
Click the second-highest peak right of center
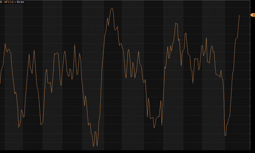click(176, 23)
